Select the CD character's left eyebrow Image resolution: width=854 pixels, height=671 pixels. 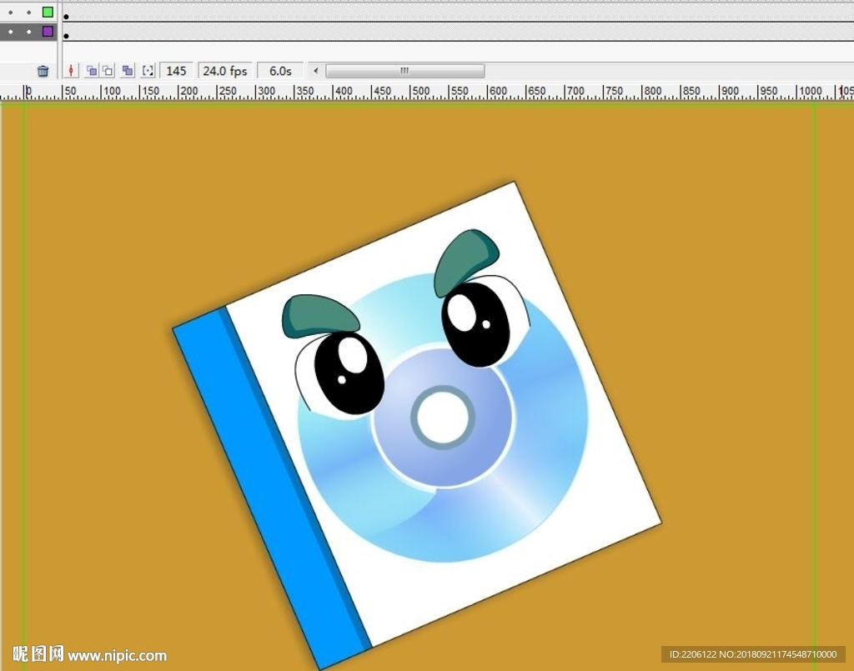pos(319,314)
